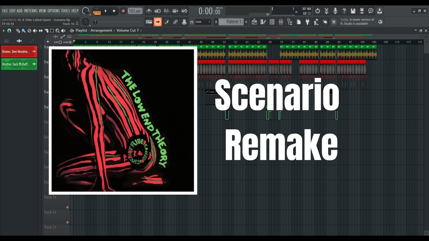Open the TOOLS menu
This screenshot has height=241, width=429.
pos(65,11)
